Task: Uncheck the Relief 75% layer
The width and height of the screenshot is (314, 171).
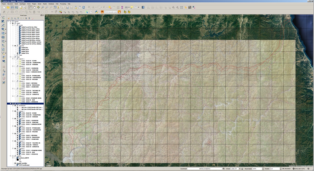Action: tap(17, 53)
